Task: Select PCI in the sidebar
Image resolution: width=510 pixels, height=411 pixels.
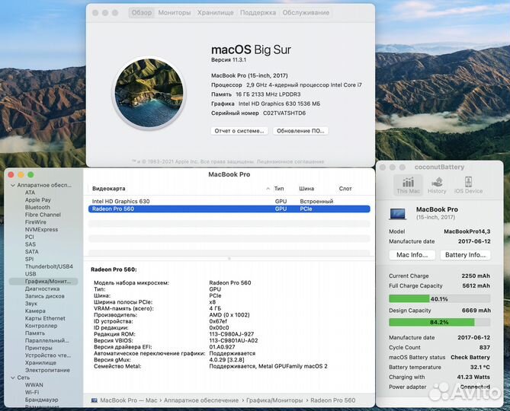Action: (x=30, y=237)
